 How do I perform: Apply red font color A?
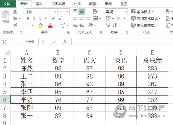point(50,25)
